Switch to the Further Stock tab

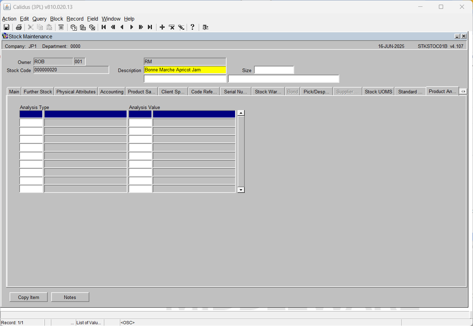(x=38, y=92)
